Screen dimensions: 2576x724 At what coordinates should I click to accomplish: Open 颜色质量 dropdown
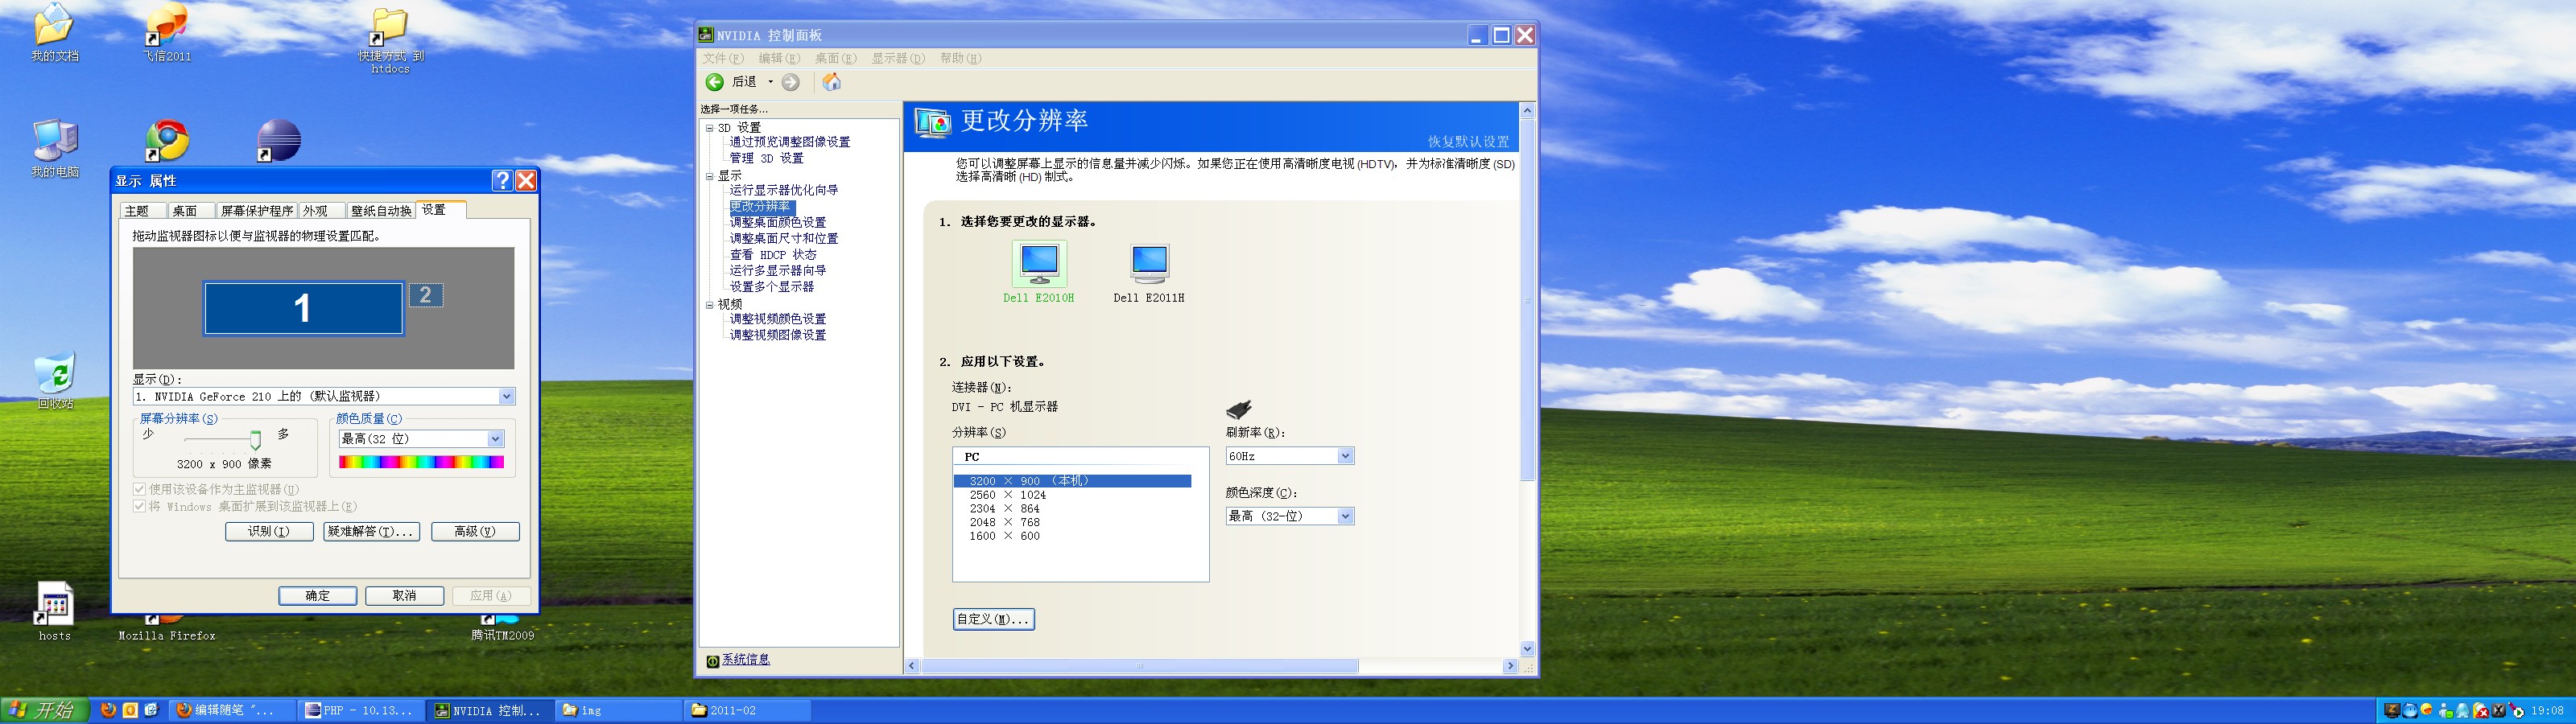tap(495, 439)
